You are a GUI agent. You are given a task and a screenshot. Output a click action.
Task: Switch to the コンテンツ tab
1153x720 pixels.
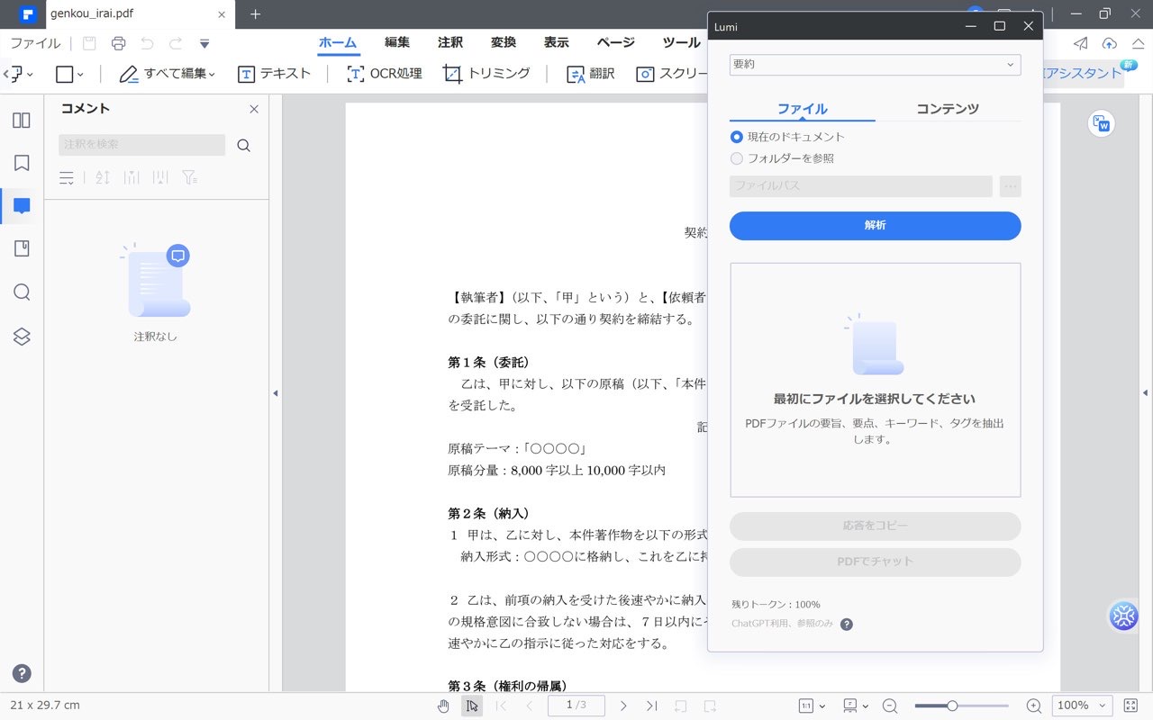coord(947,108)
